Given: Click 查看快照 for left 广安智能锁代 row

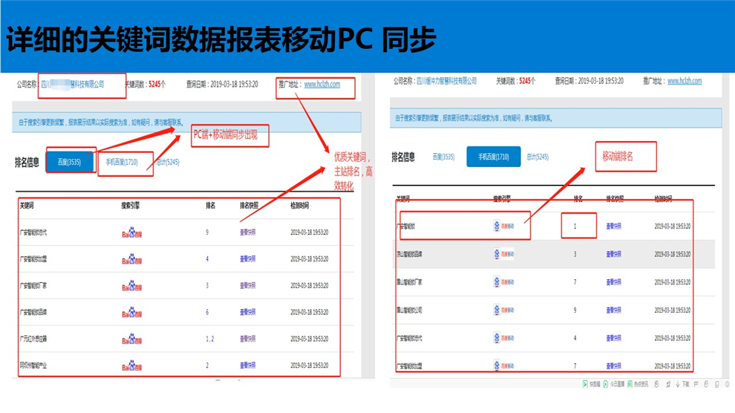Looking at the screenshot, I should 248,232.
